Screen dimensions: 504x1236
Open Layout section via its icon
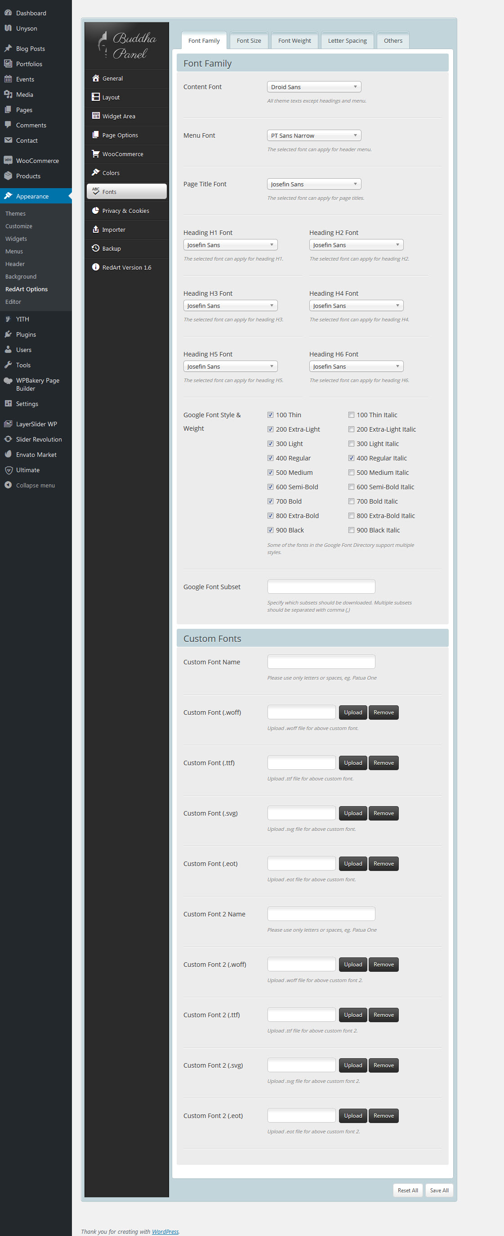click(95, 97)
